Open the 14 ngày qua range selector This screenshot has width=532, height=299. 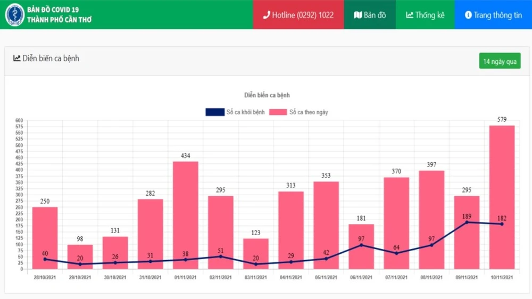(499, 61)
